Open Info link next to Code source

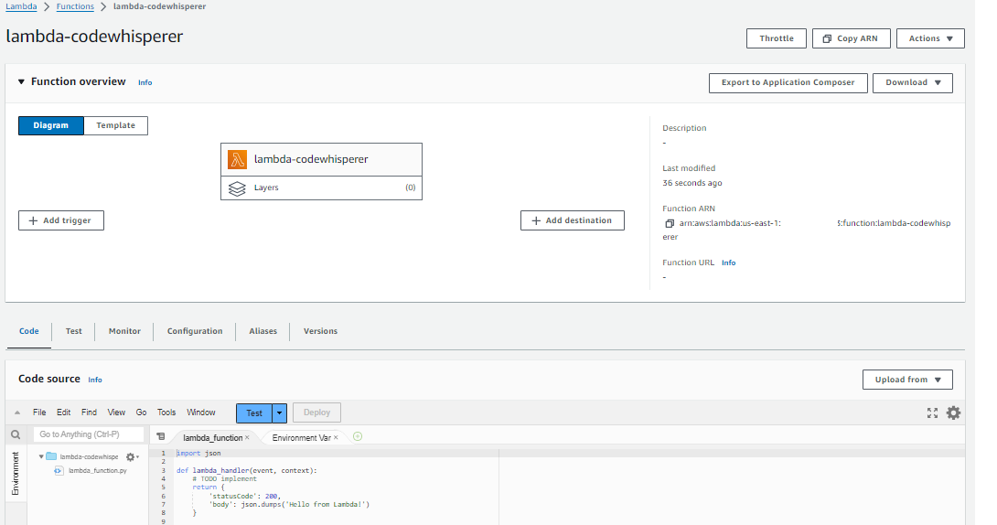pos(95,380)
